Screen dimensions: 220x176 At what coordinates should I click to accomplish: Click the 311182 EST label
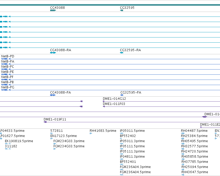(11, 146)
